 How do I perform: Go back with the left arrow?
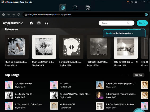click(x=8, y=15)
